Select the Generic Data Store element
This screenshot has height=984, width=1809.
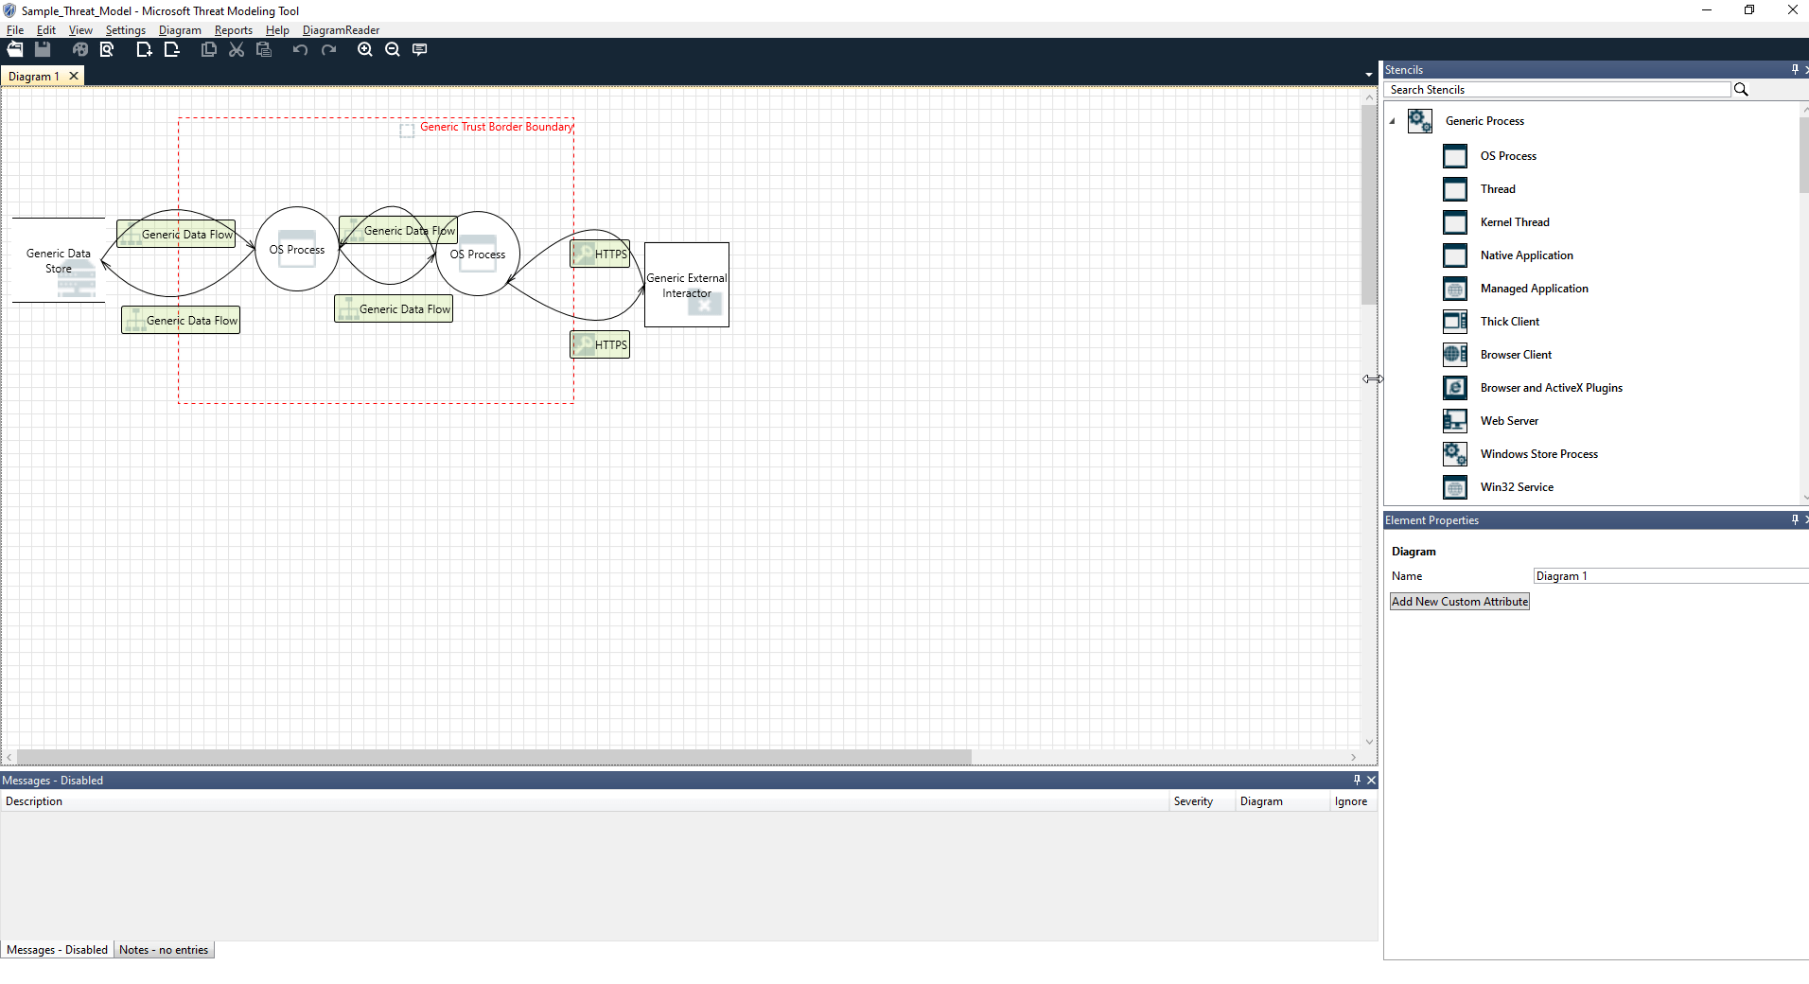[59, 260]
